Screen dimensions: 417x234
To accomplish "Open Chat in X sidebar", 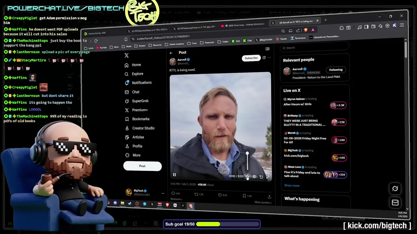I will (132, 92).
